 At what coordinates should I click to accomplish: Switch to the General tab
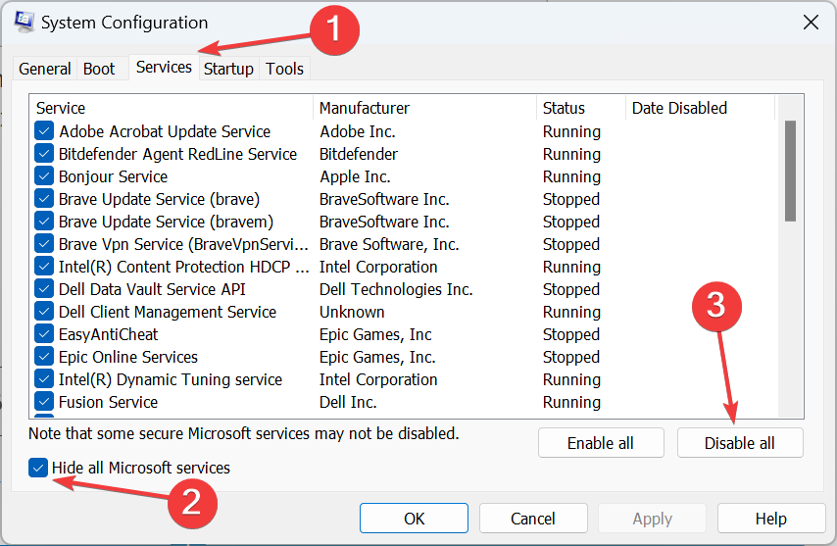tap(45, 69)
